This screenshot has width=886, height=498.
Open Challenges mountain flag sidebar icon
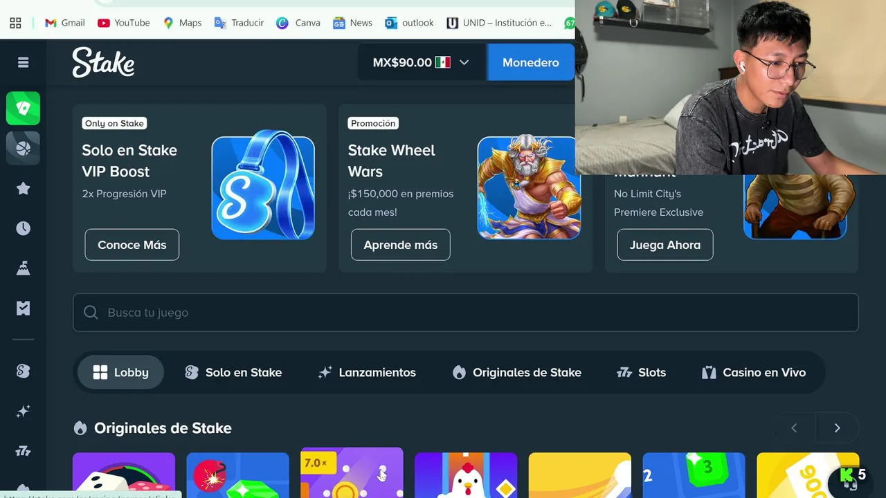23,268
